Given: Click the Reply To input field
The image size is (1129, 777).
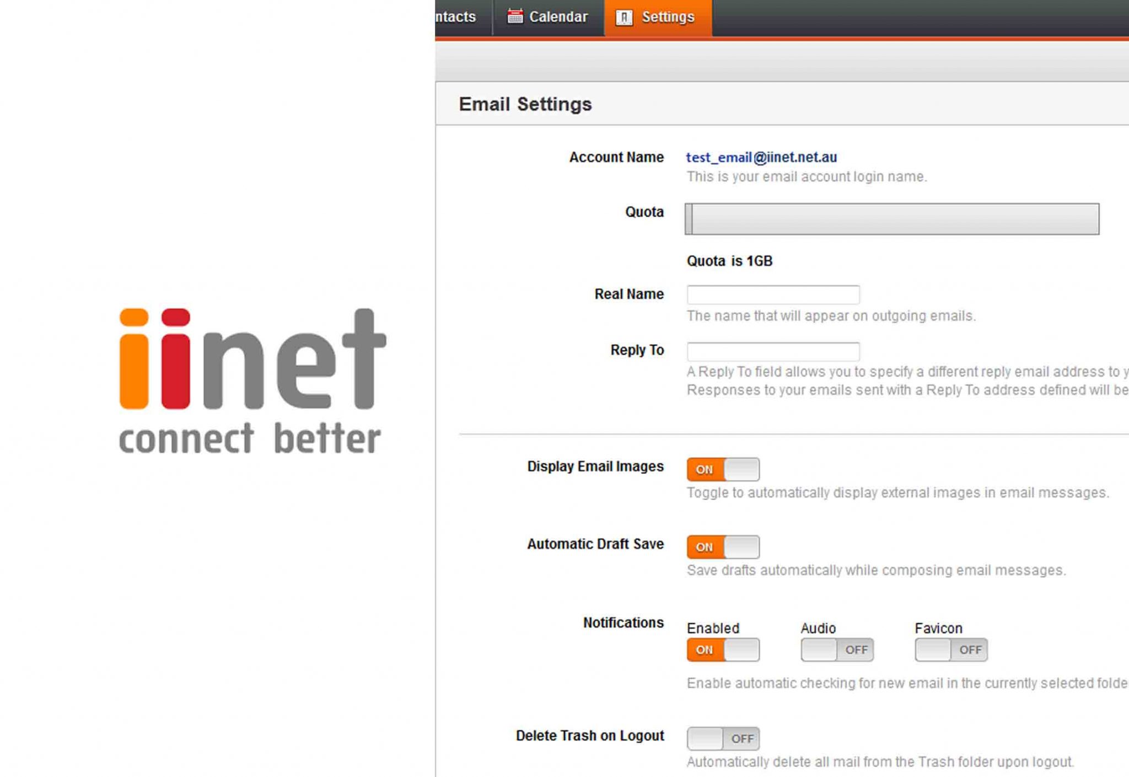Looking at the screenshot, I should [773, 350].
